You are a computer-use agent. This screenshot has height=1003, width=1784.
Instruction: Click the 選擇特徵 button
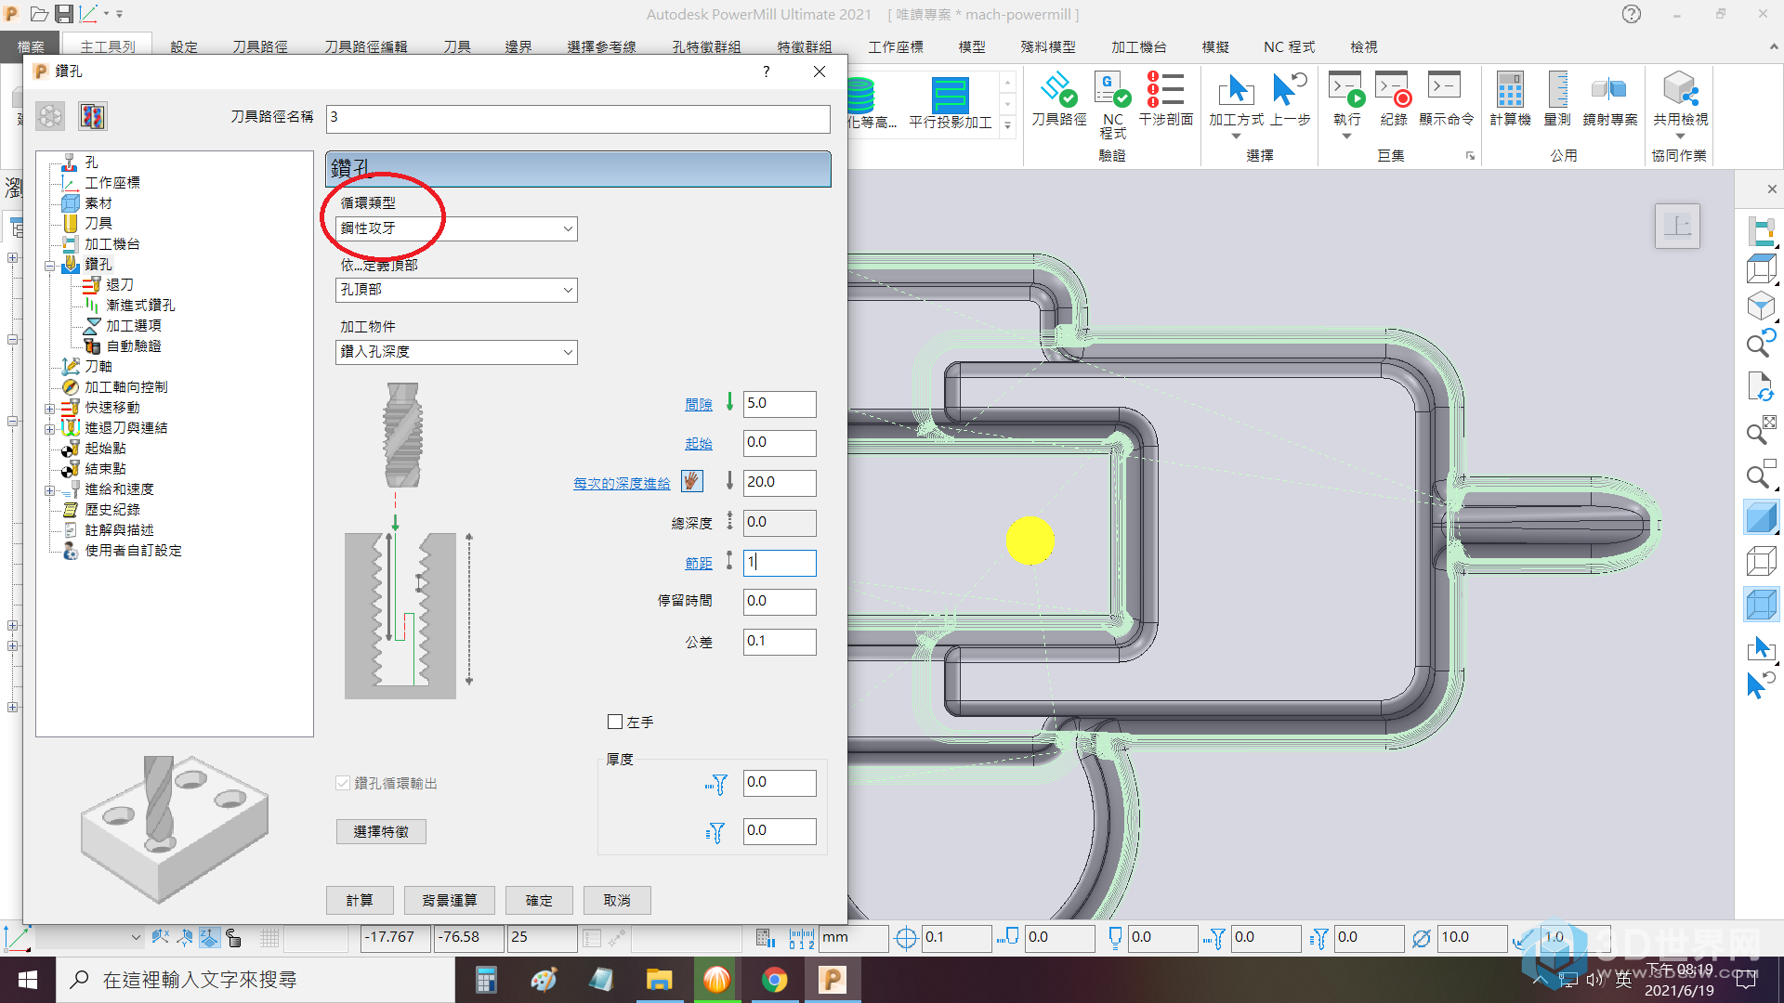tap(381, 831)
